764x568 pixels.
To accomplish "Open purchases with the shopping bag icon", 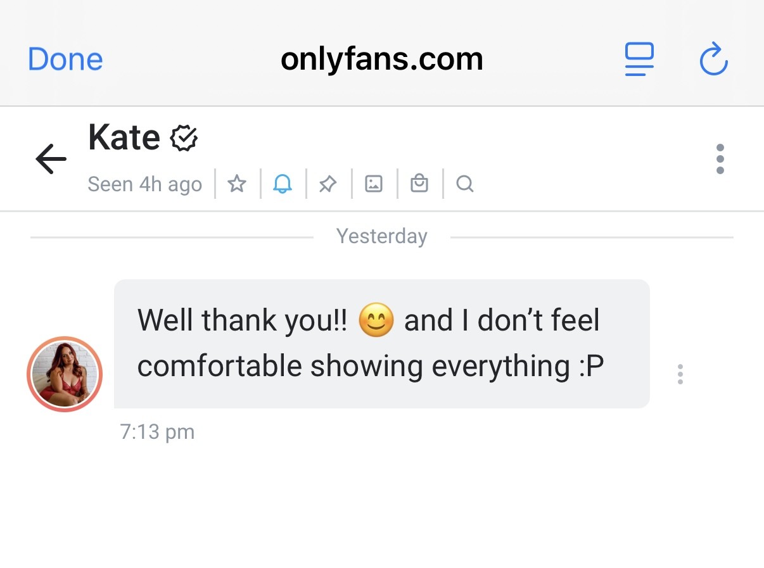I will [419, 184].
